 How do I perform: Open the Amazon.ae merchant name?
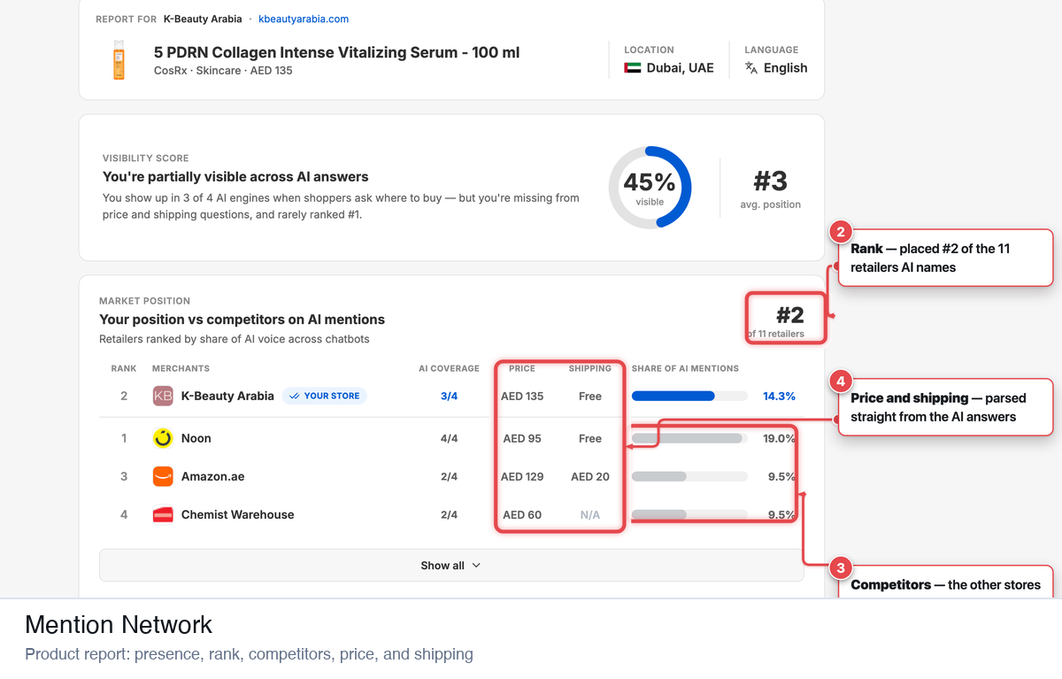pos(212,476)
